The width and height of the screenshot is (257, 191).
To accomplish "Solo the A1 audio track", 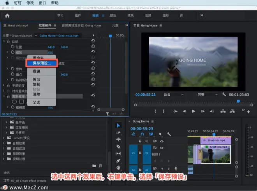I will pyautogui.click(x=169, y=168).
